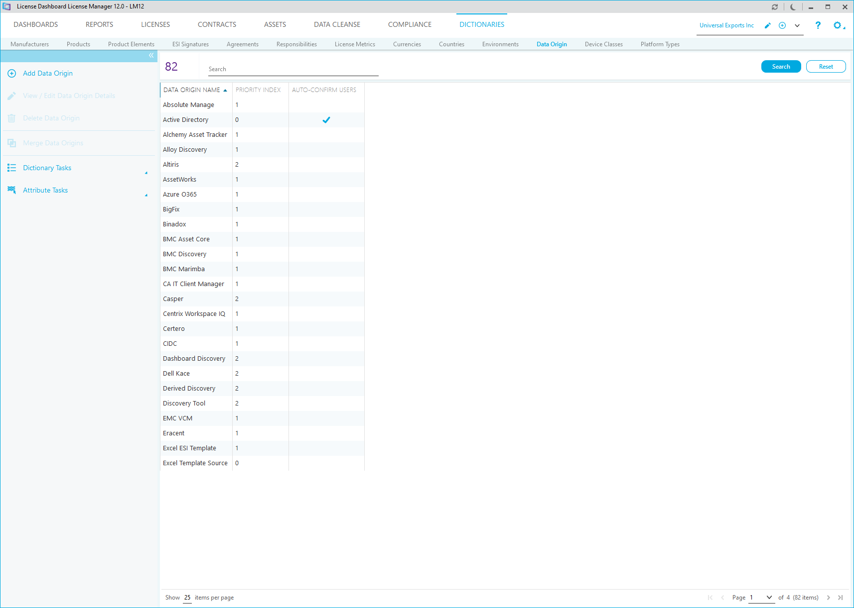
Task: Click the items per page field
Action: [x=187, y=598]
